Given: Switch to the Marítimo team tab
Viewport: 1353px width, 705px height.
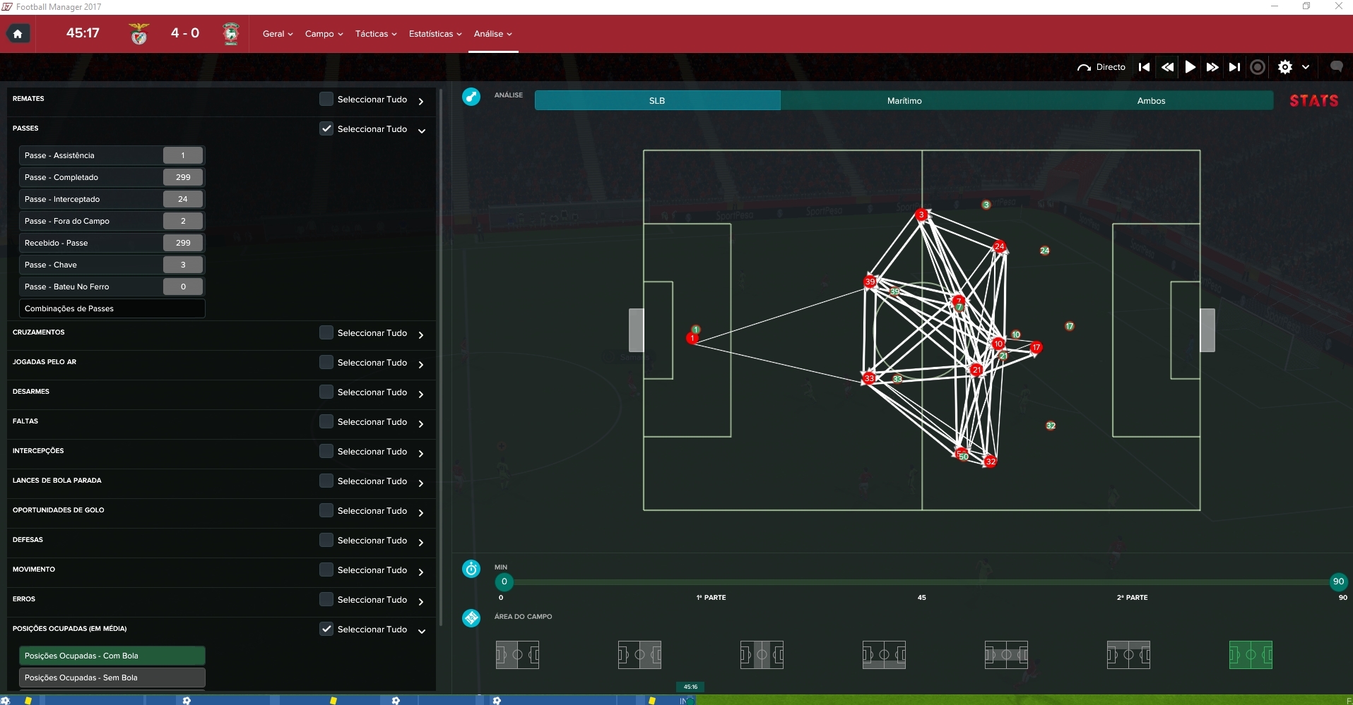Looking at the screenshot, I should (x=904, y=101).
